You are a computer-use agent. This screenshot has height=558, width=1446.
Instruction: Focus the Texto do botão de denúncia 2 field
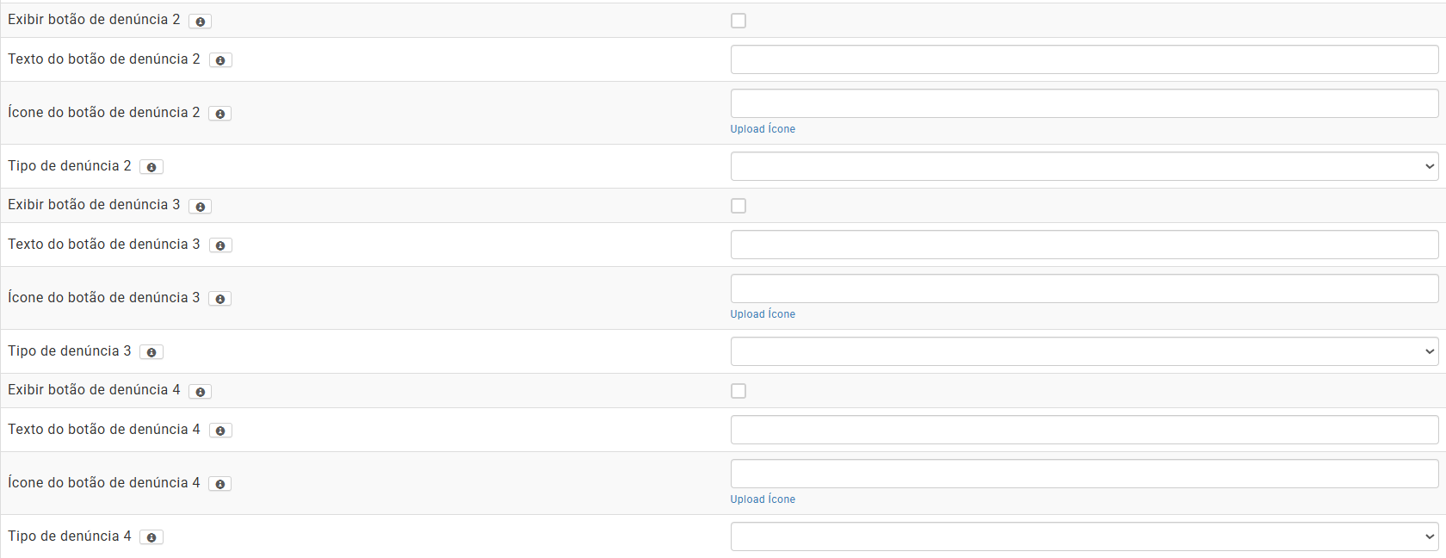pyautogui.click(x=1084, y=59)
